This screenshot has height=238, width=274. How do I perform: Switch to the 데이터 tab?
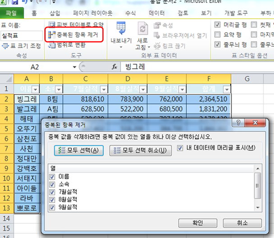coord(157,13)
